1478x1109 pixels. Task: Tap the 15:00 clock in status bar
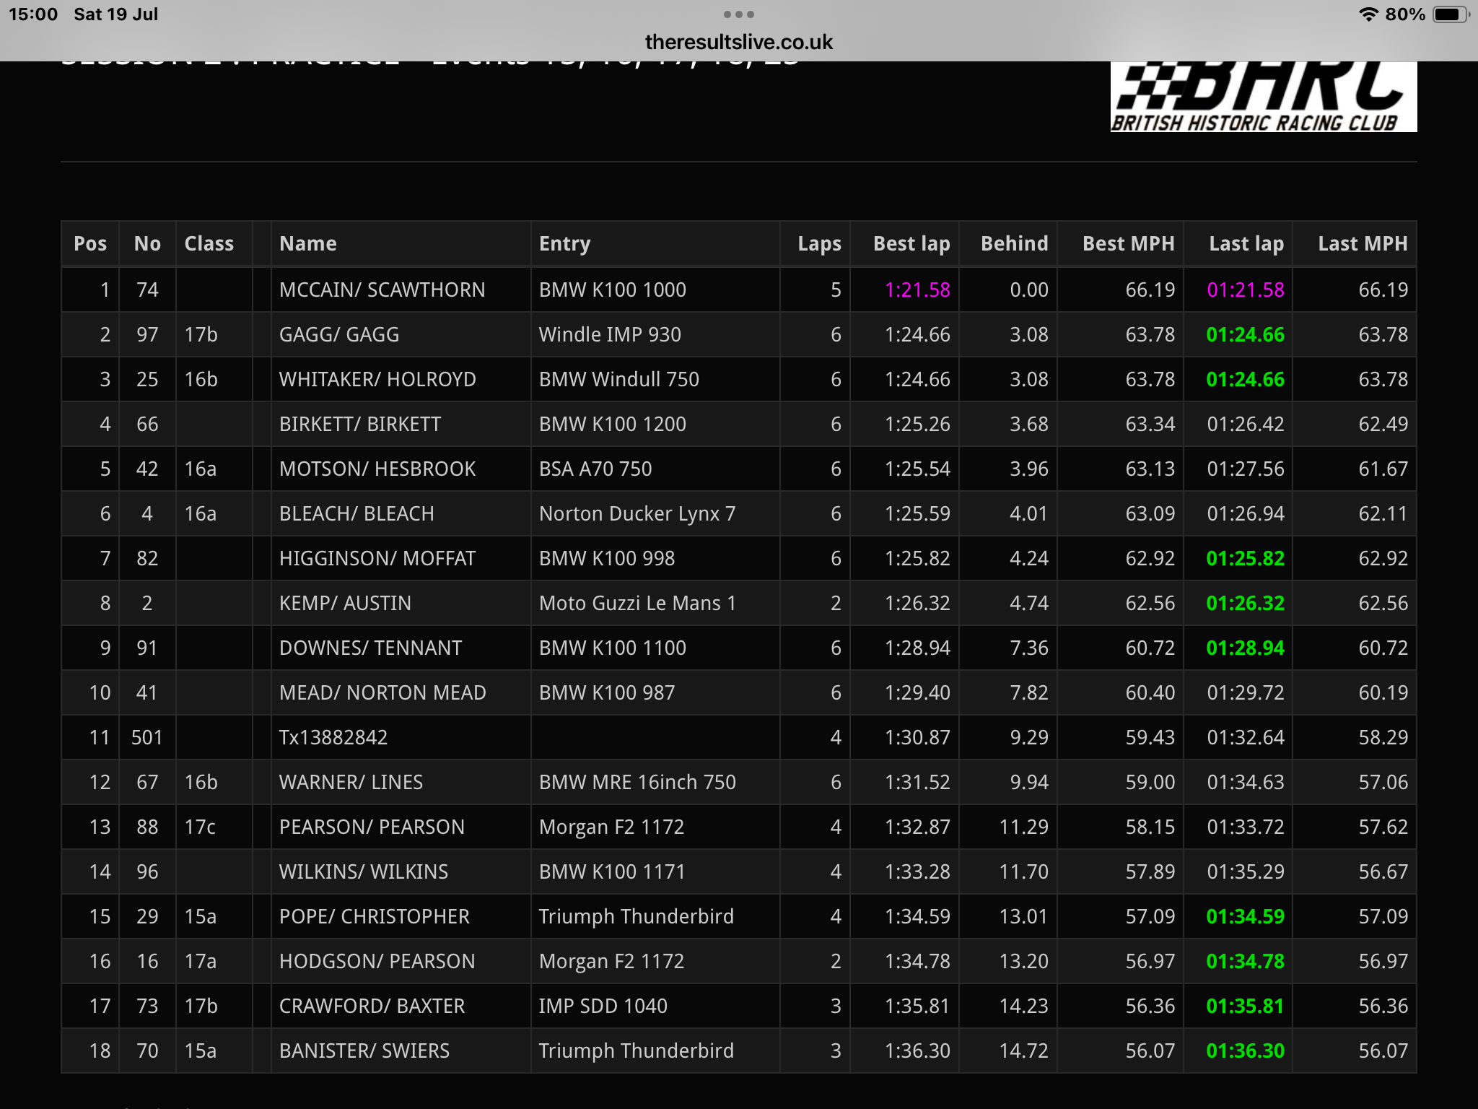click(x=33, y=14)
